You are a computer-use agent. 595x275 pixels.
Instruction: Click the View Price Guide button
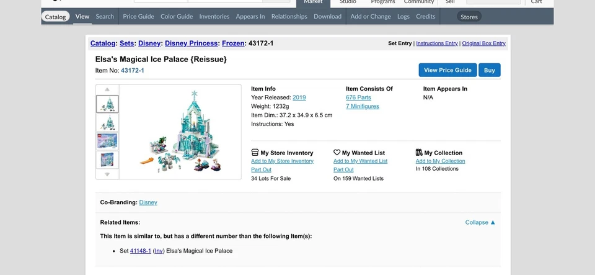coord(447,70)
